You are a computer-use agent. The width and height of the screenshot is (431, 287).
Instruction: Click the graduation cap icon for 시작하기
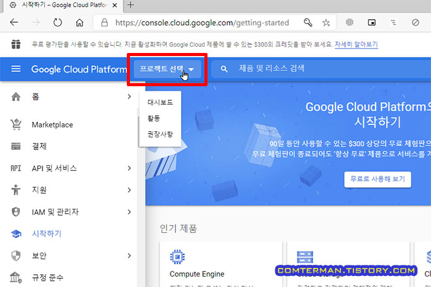(16, 234)
